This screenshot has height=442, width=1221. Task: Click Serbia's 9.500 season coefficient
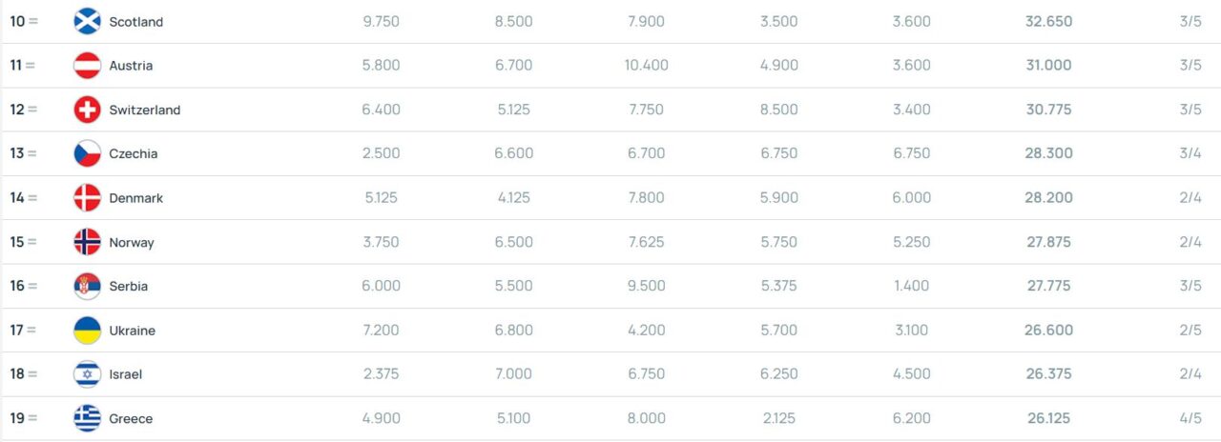pyautogui.click(x=646, y=286)
